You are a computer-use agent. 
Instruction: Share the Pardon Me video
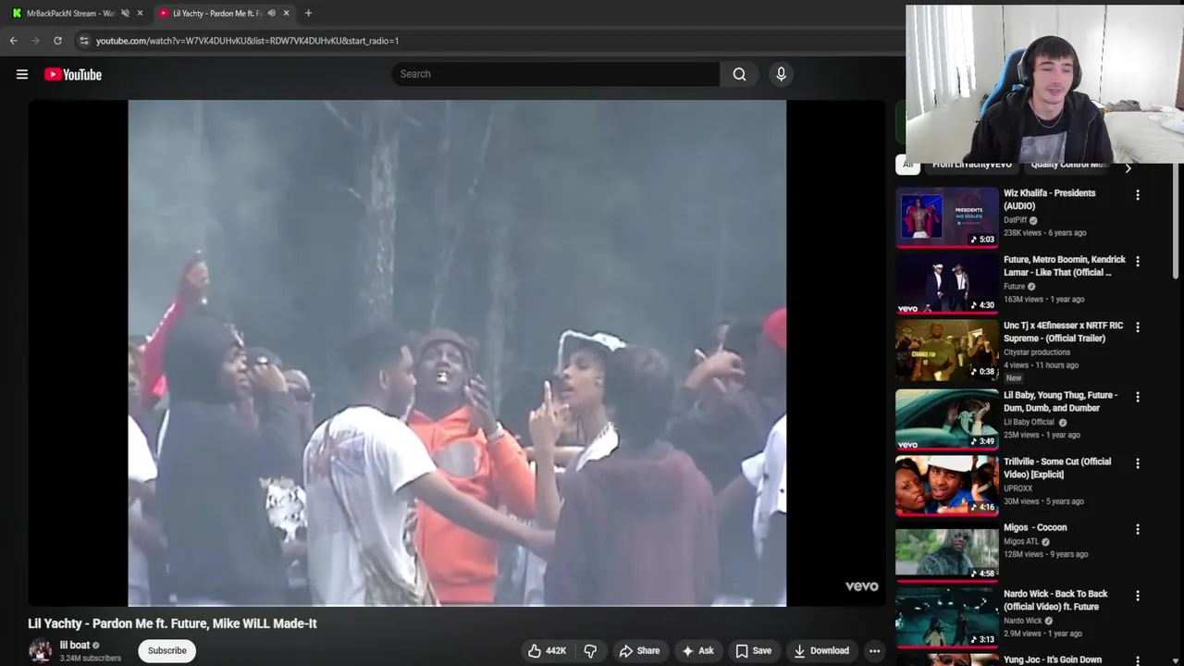(639, 650)
